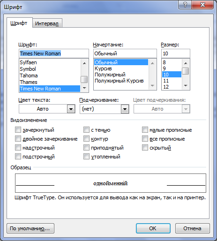The width and height of the screenshot is (217, 241).
Task: Check the приподнятый option
Action: (86, 148)
